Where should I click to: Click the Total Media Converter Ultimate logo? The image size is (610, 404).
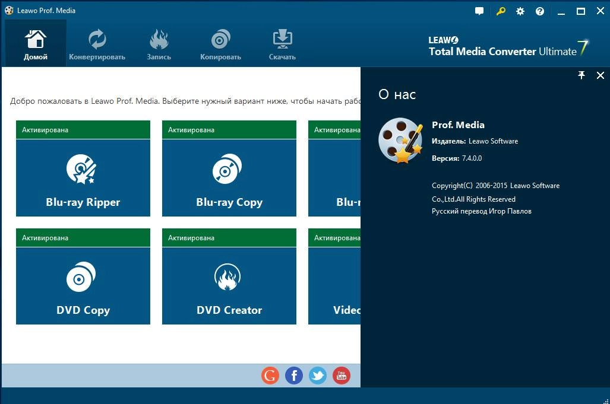(x=508, y=47)
